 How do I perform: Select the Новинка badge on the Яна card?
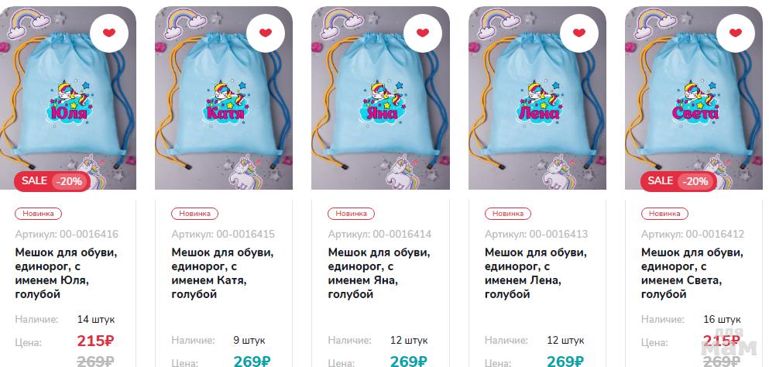click(x=351, y=214)
